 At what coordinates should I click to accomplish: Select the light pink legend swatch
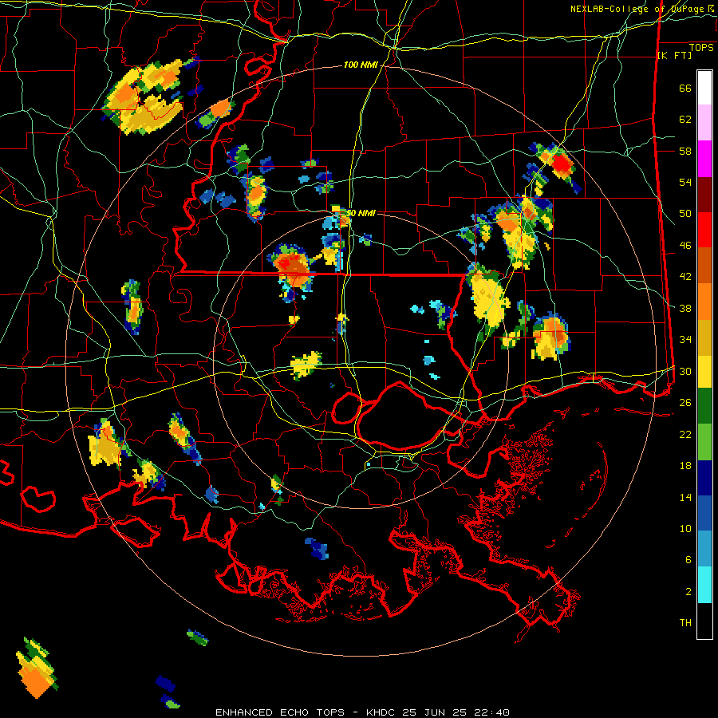[x=704, y=123]
